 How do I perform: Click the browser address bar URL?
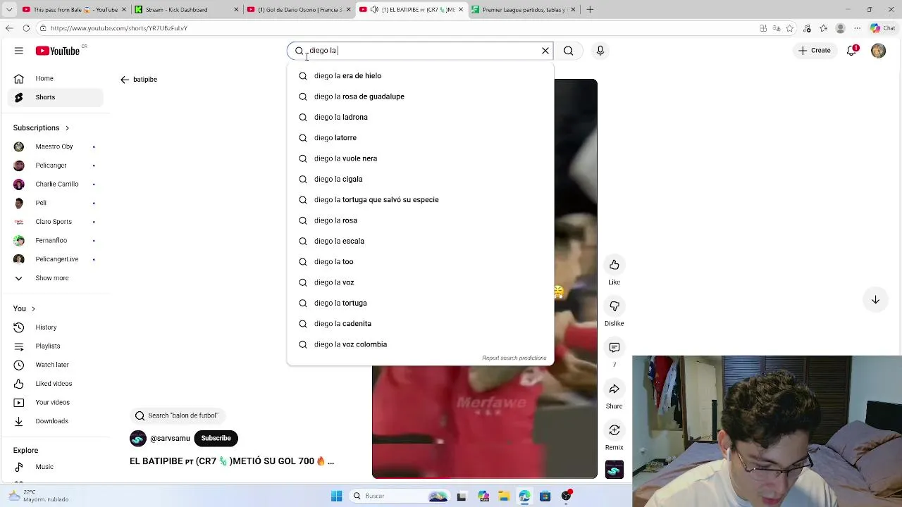[x=118, y=28]
